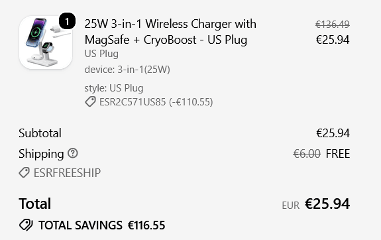Click the Shipping help question mark icon
Screen dimensions: 381x240
(73, 153)
